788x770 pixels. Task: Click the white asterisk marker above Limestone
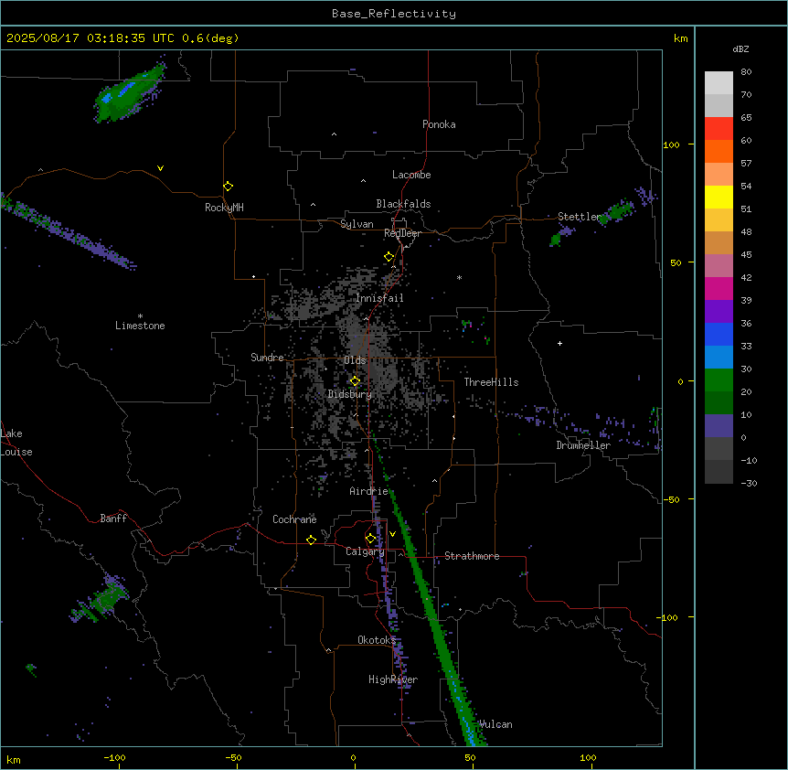pyautogui.click(x=140, y=315)
